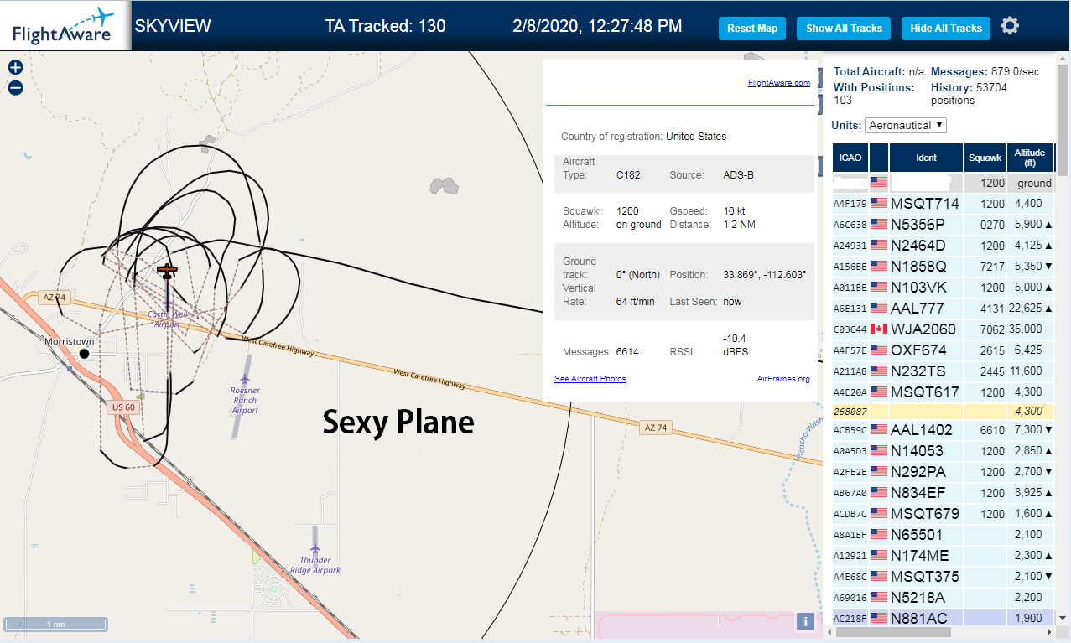
Task: Select flight OXF674 in list
Action: pyautogui.click(x=944, y=350)
